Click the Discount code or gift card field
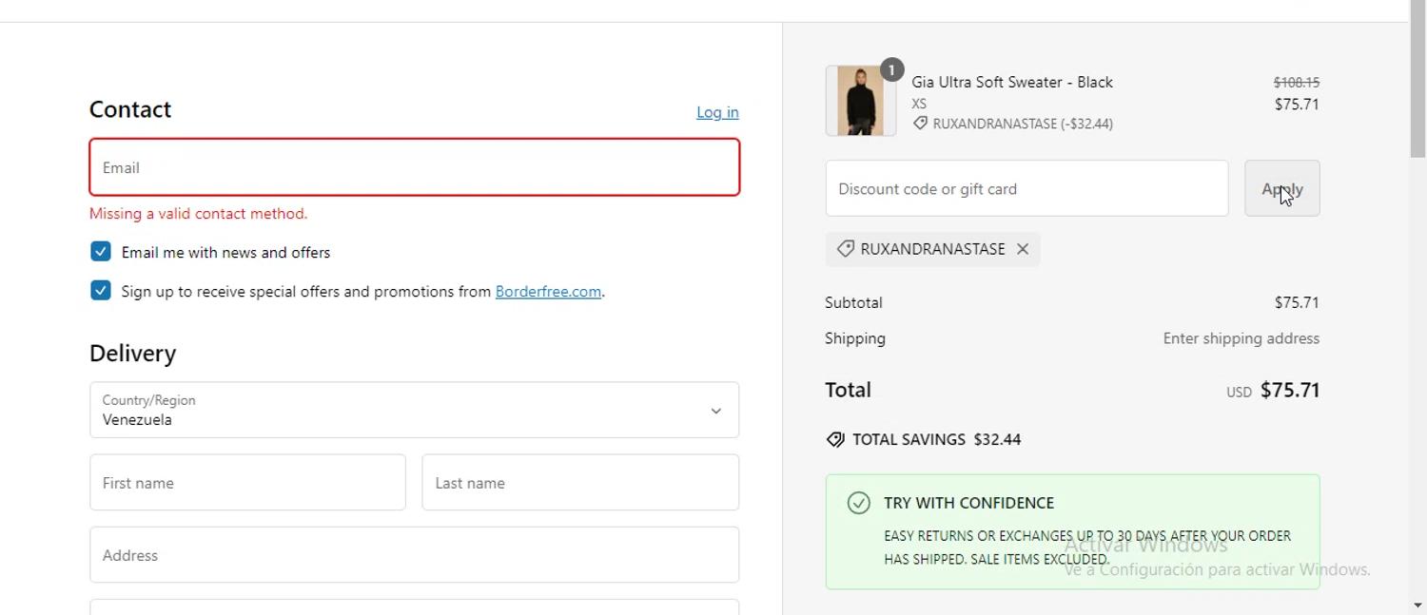This screenshot has height=615, width=1427. click(1026, 189)
